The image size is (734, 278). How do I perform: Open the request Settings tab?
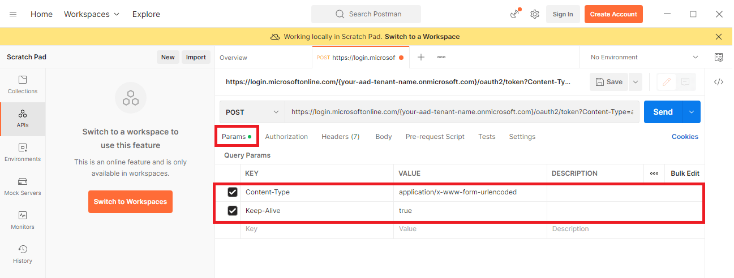tap(522, 137)
